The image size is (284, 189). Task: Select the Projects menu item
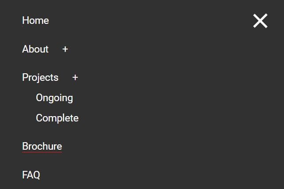click(x=40, y=77)
